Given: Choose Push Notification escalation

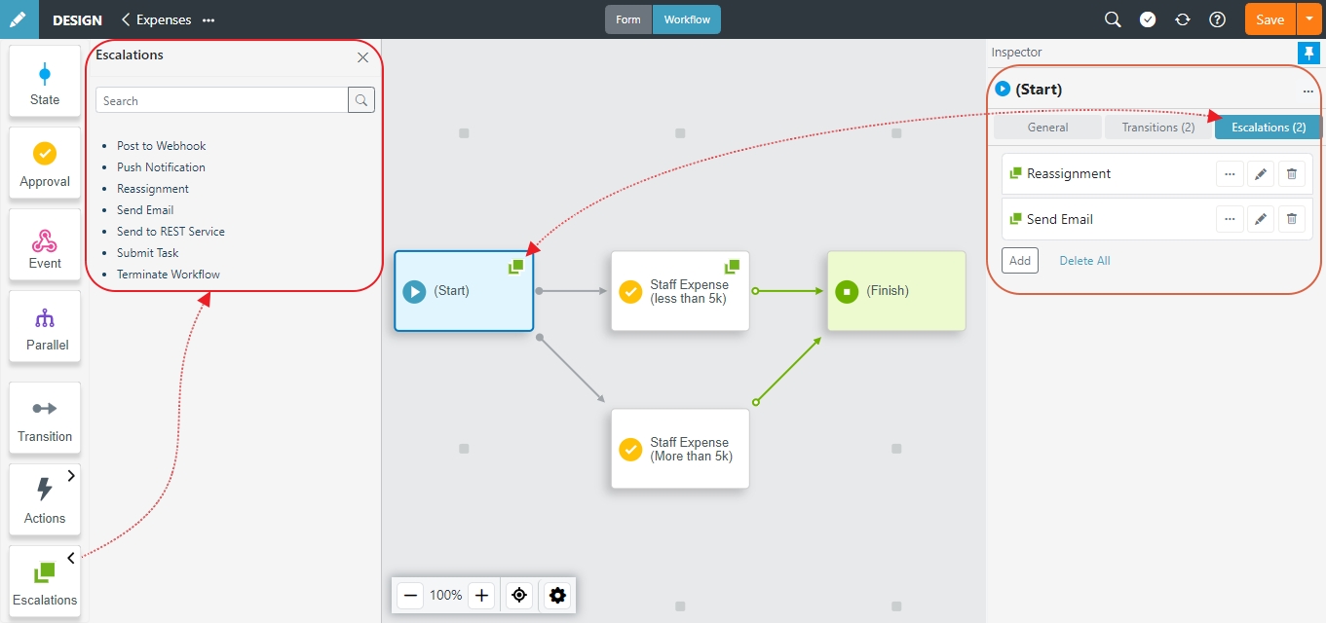Looking at the screenshot, I should [x=161, y=167].
